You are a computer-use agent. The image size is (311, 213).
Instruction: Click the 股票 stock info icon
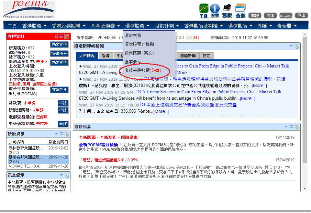(215, 11)
